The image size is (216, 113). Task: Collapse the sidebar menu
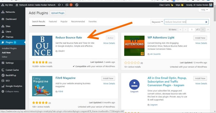pos(12,92)
